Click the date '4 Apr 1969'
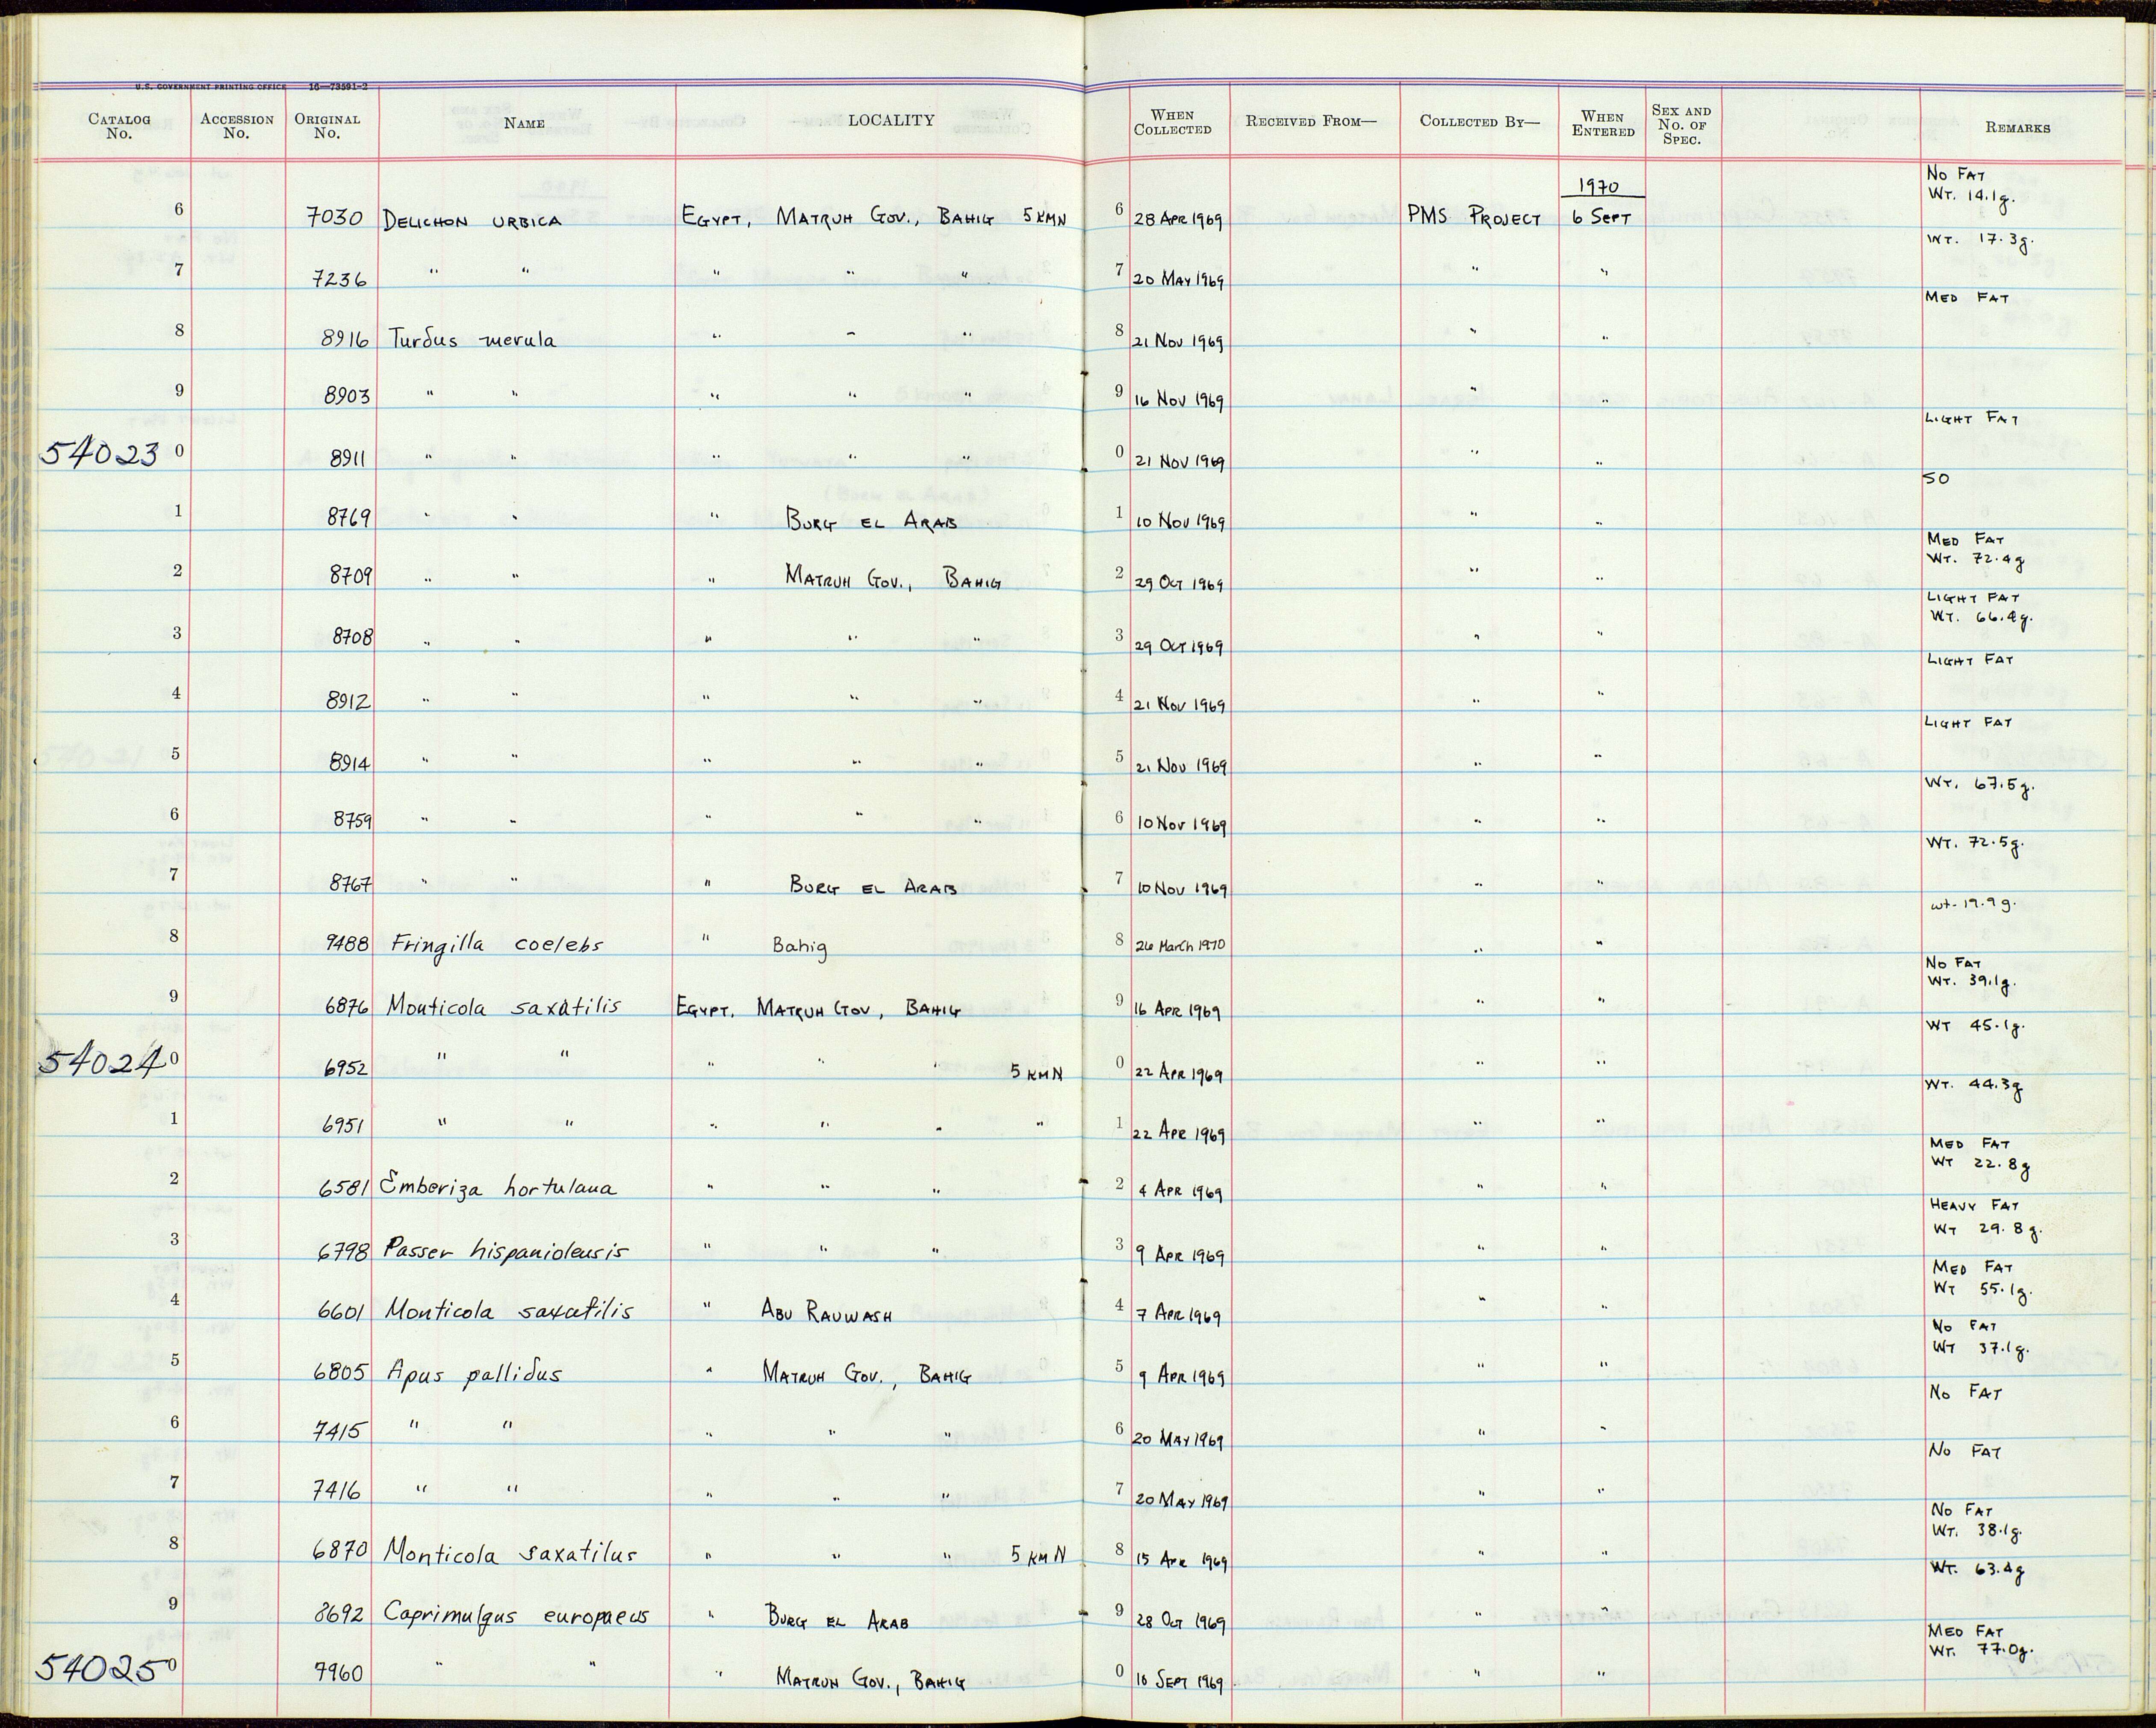The width and height of the screenshot is (2156, 1728). 1179,1192
